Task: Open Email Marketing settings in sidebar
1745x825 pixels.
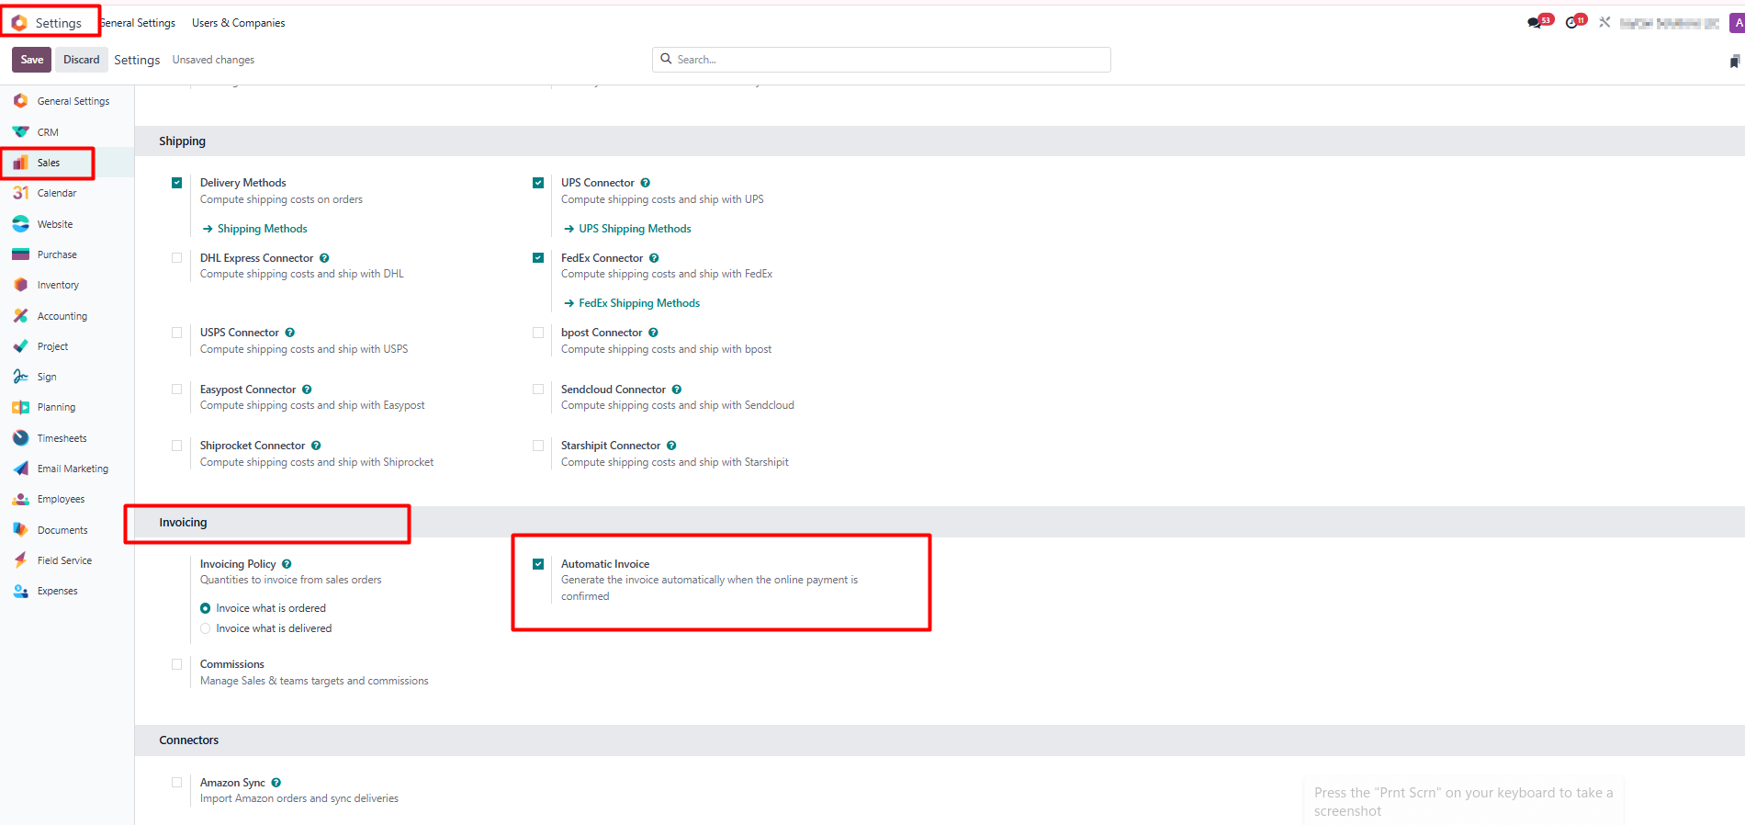Action: click(x=67, y=469)
